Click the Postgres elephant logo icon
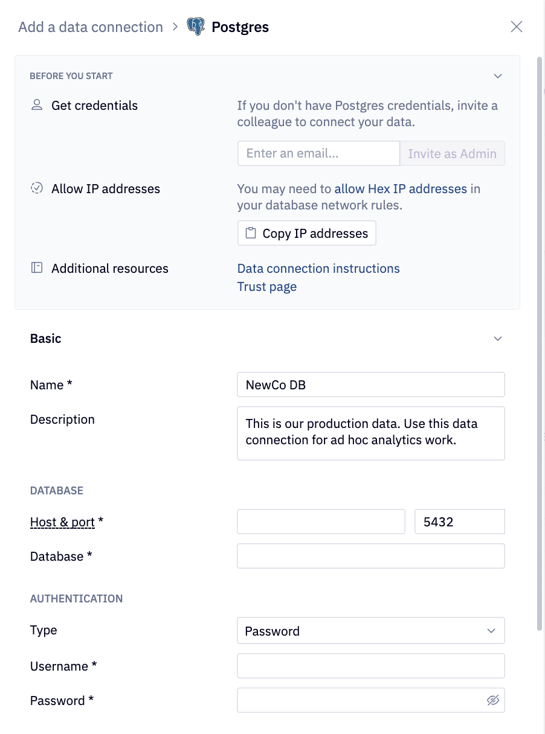 click(196, 27)
